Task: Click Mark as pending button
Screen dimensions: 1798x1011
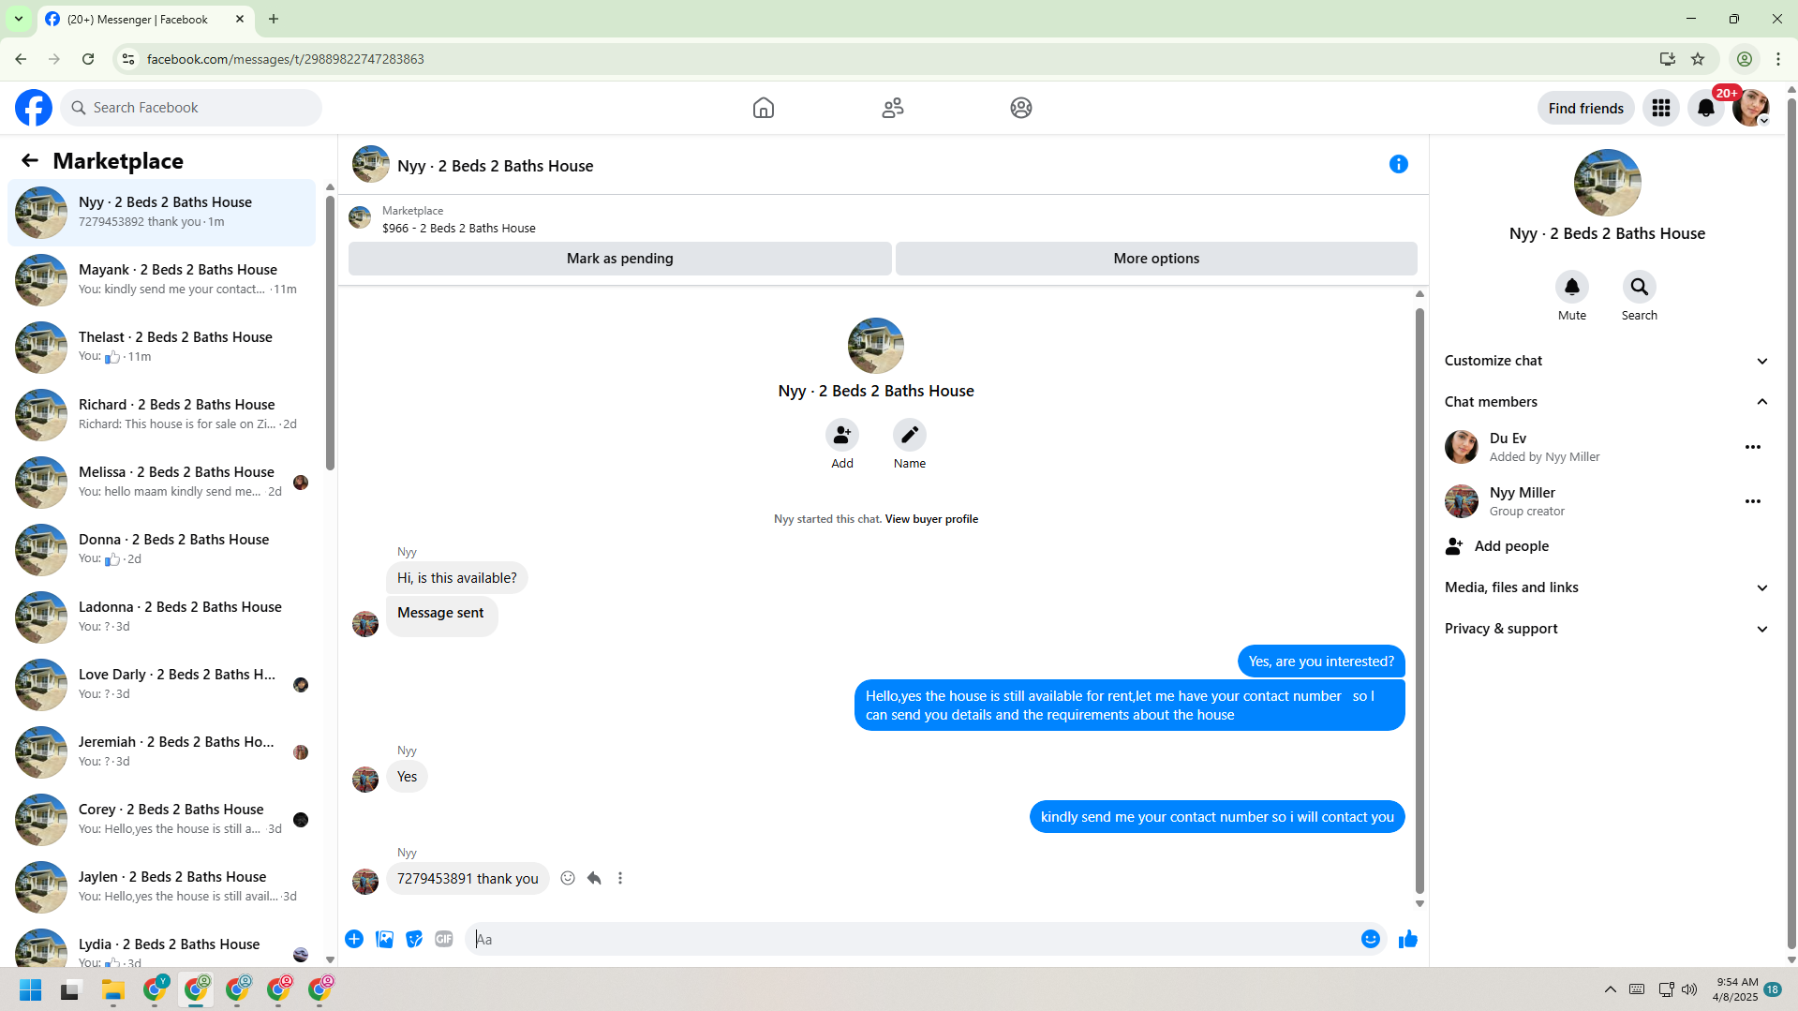Action: point(620,259)
